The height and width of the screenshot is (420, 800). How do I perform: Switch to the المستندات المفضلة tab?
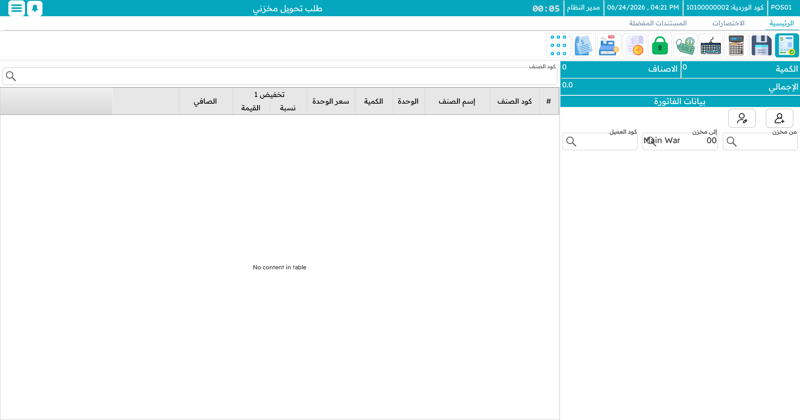click(x=657, y=23)
